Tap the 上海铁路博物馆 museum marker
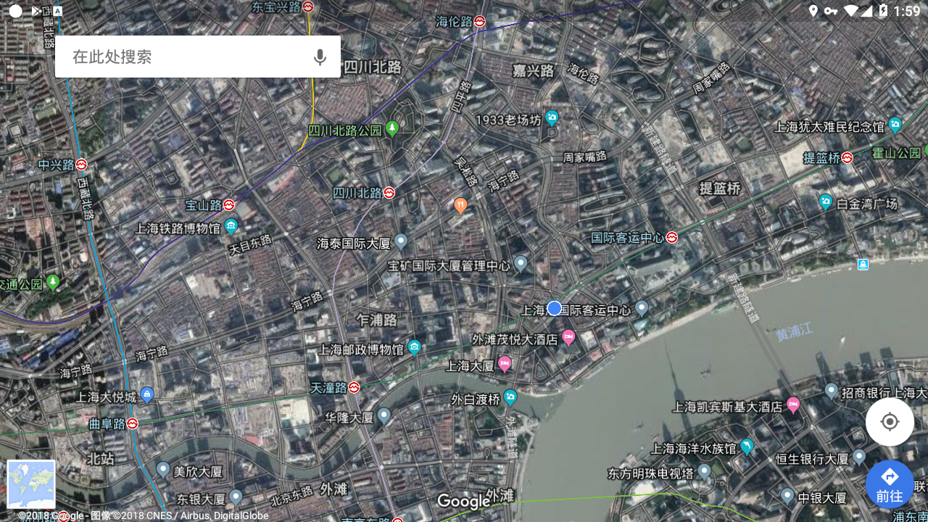This screenshot has height=522, width=928. point(231,227)
